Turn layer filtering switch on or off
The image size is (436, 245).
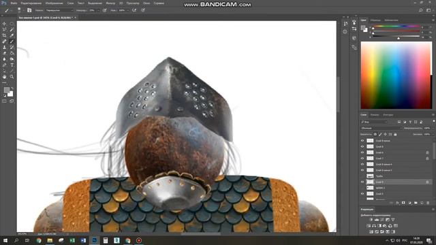point(434,122)
